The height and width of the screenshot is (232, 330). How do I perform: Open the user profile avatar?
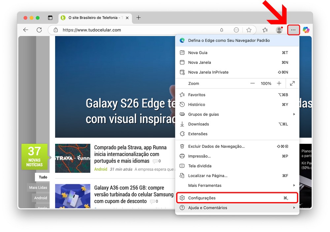click(279, 30)
